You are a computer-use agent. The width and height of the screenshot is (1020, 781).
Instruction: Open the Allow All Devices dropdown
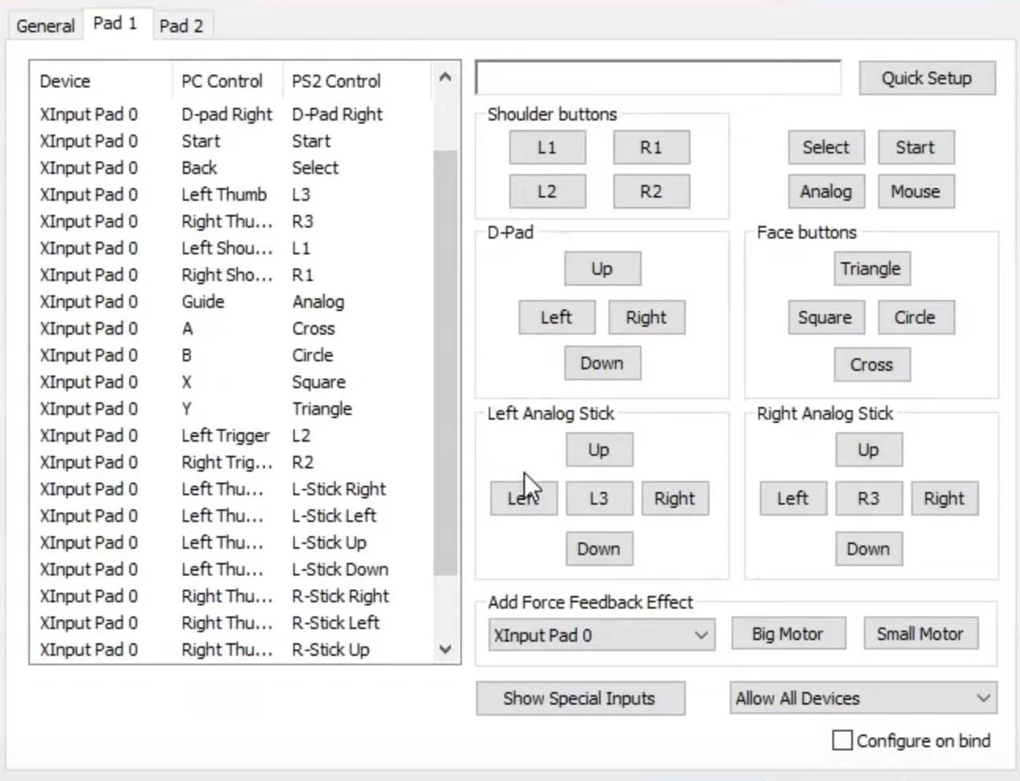[864, 698]
